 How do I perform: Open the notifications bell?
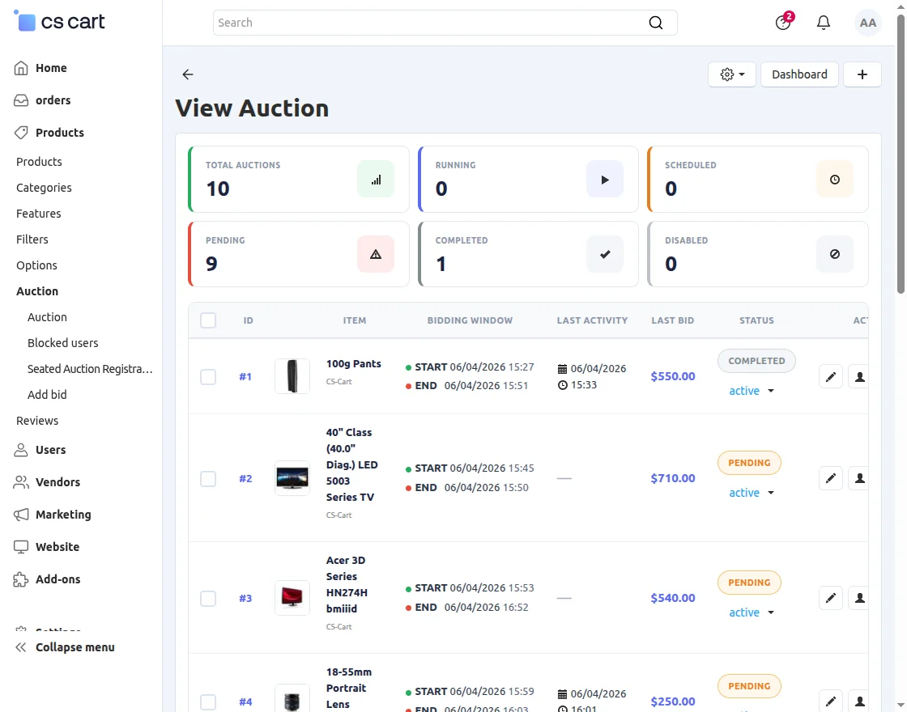823,23
